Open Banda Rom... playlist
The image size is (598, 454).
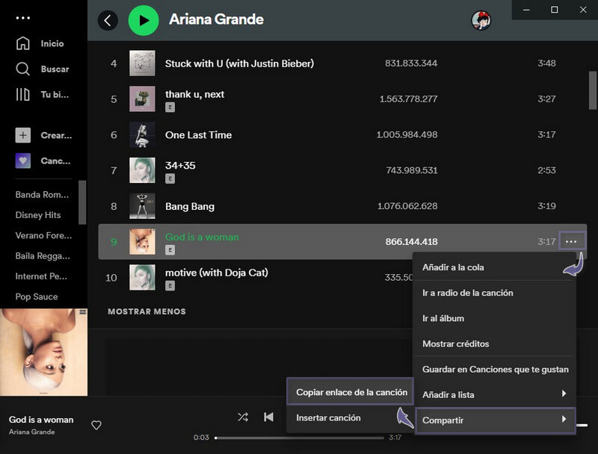[43, 195]
